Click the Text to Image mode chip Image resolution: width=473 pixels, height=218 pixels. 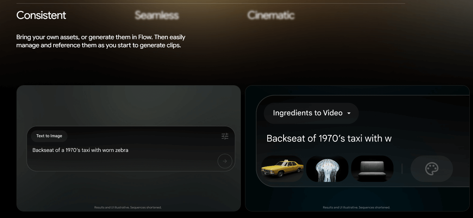(49, 136)
